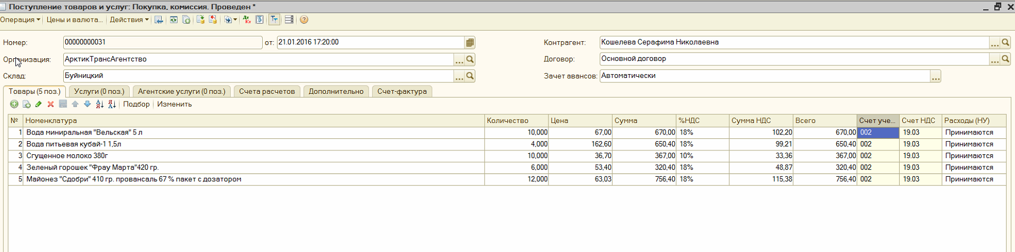
Task: Toggle the highlighted Тт toolbar button
Action: pyautogui.click(x=274, y=20)
